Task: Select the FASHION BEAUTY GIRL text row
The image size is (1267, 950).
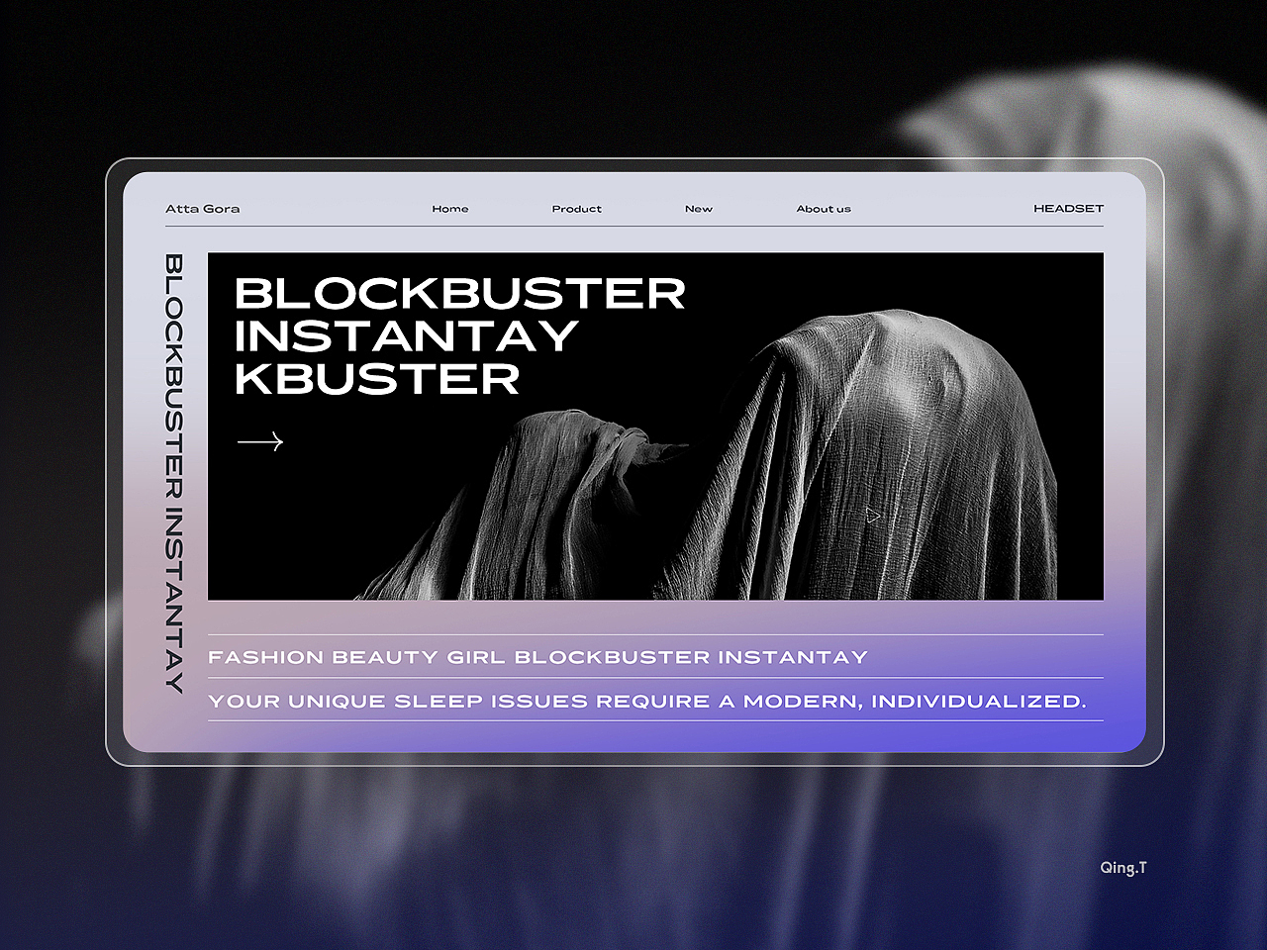Action: (537, 657)
